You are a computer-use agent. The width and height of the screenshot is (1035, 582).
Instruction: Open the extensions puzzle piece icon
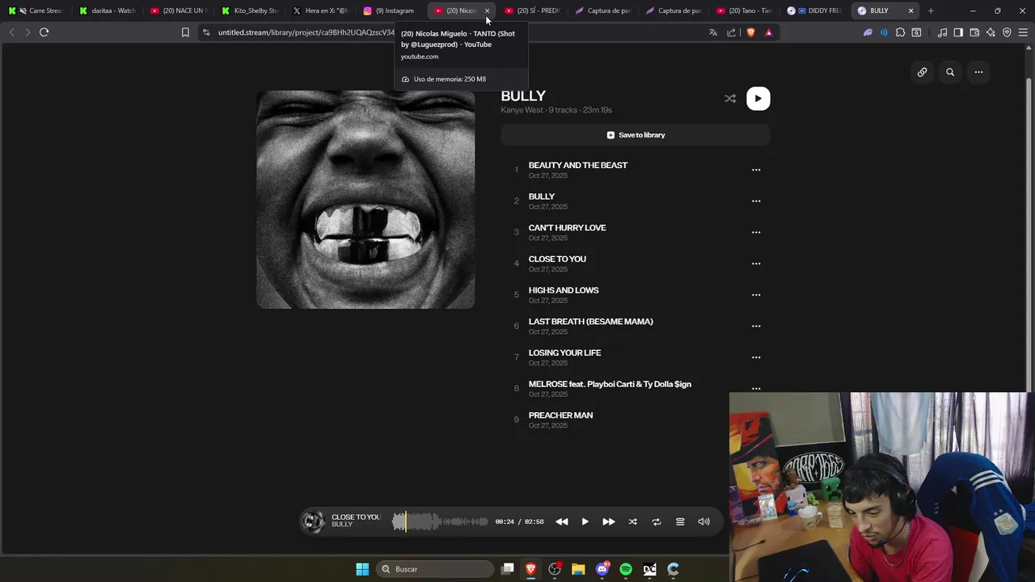(x=900, y=32)
